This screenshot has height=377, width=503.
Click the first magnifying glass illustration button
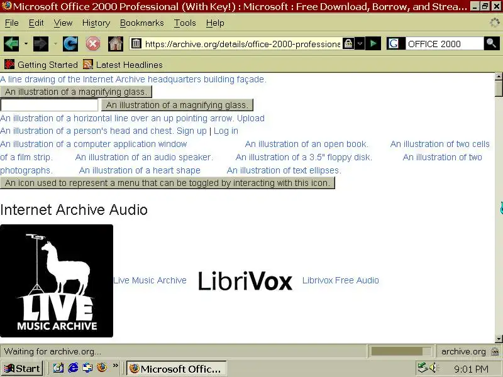click(76, 92)
